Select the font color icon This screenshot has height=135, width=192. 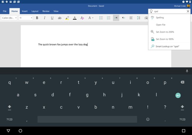tap(74, 18)
